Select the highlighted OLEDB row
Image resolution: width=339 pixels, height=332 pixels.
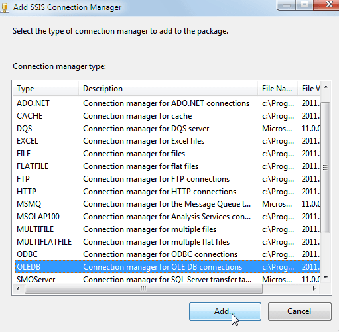point(167,267)
